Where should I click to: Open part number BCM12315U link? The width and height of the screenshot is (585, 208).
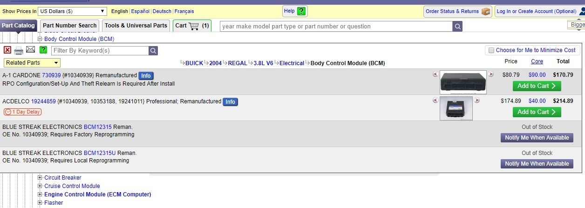point(100,153)
